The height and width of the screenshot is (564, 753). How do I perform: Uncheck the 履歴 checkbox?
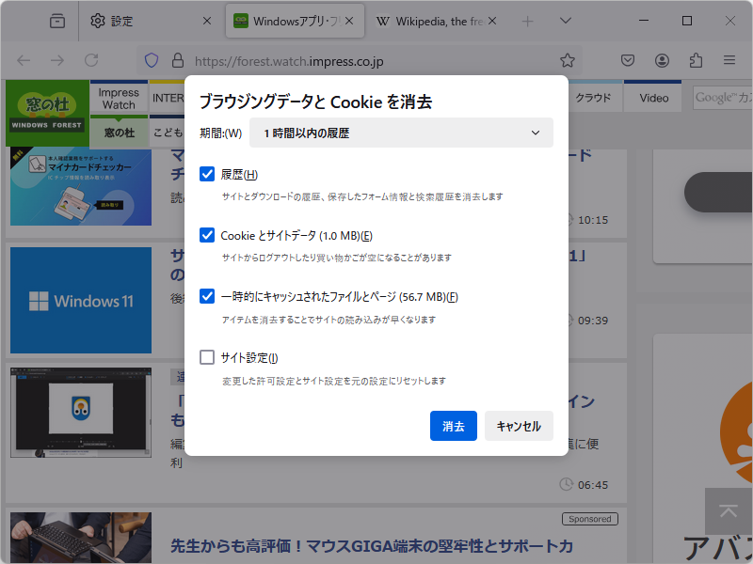(207, 174)
